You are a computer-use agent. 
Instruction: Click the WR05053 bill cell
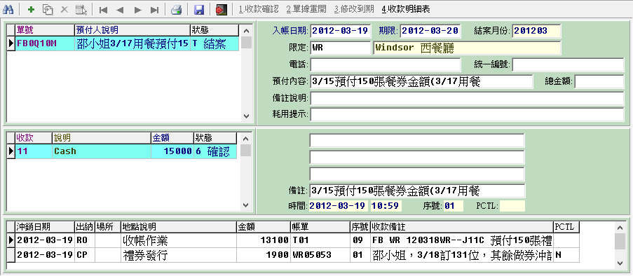[x=320, y=255]
